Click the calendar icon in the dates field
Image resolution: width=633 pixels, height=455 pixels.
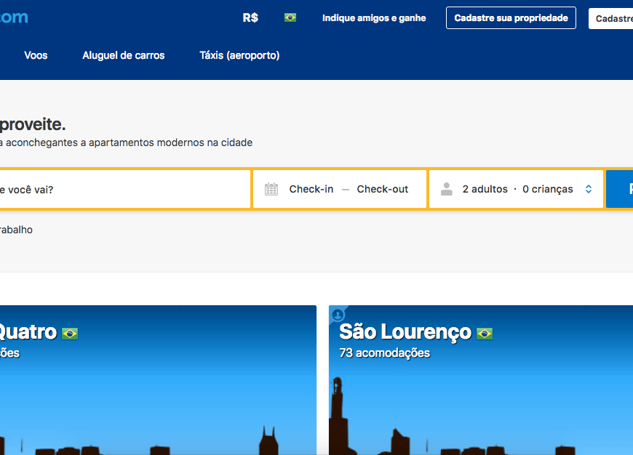click(x=272, y=188)
